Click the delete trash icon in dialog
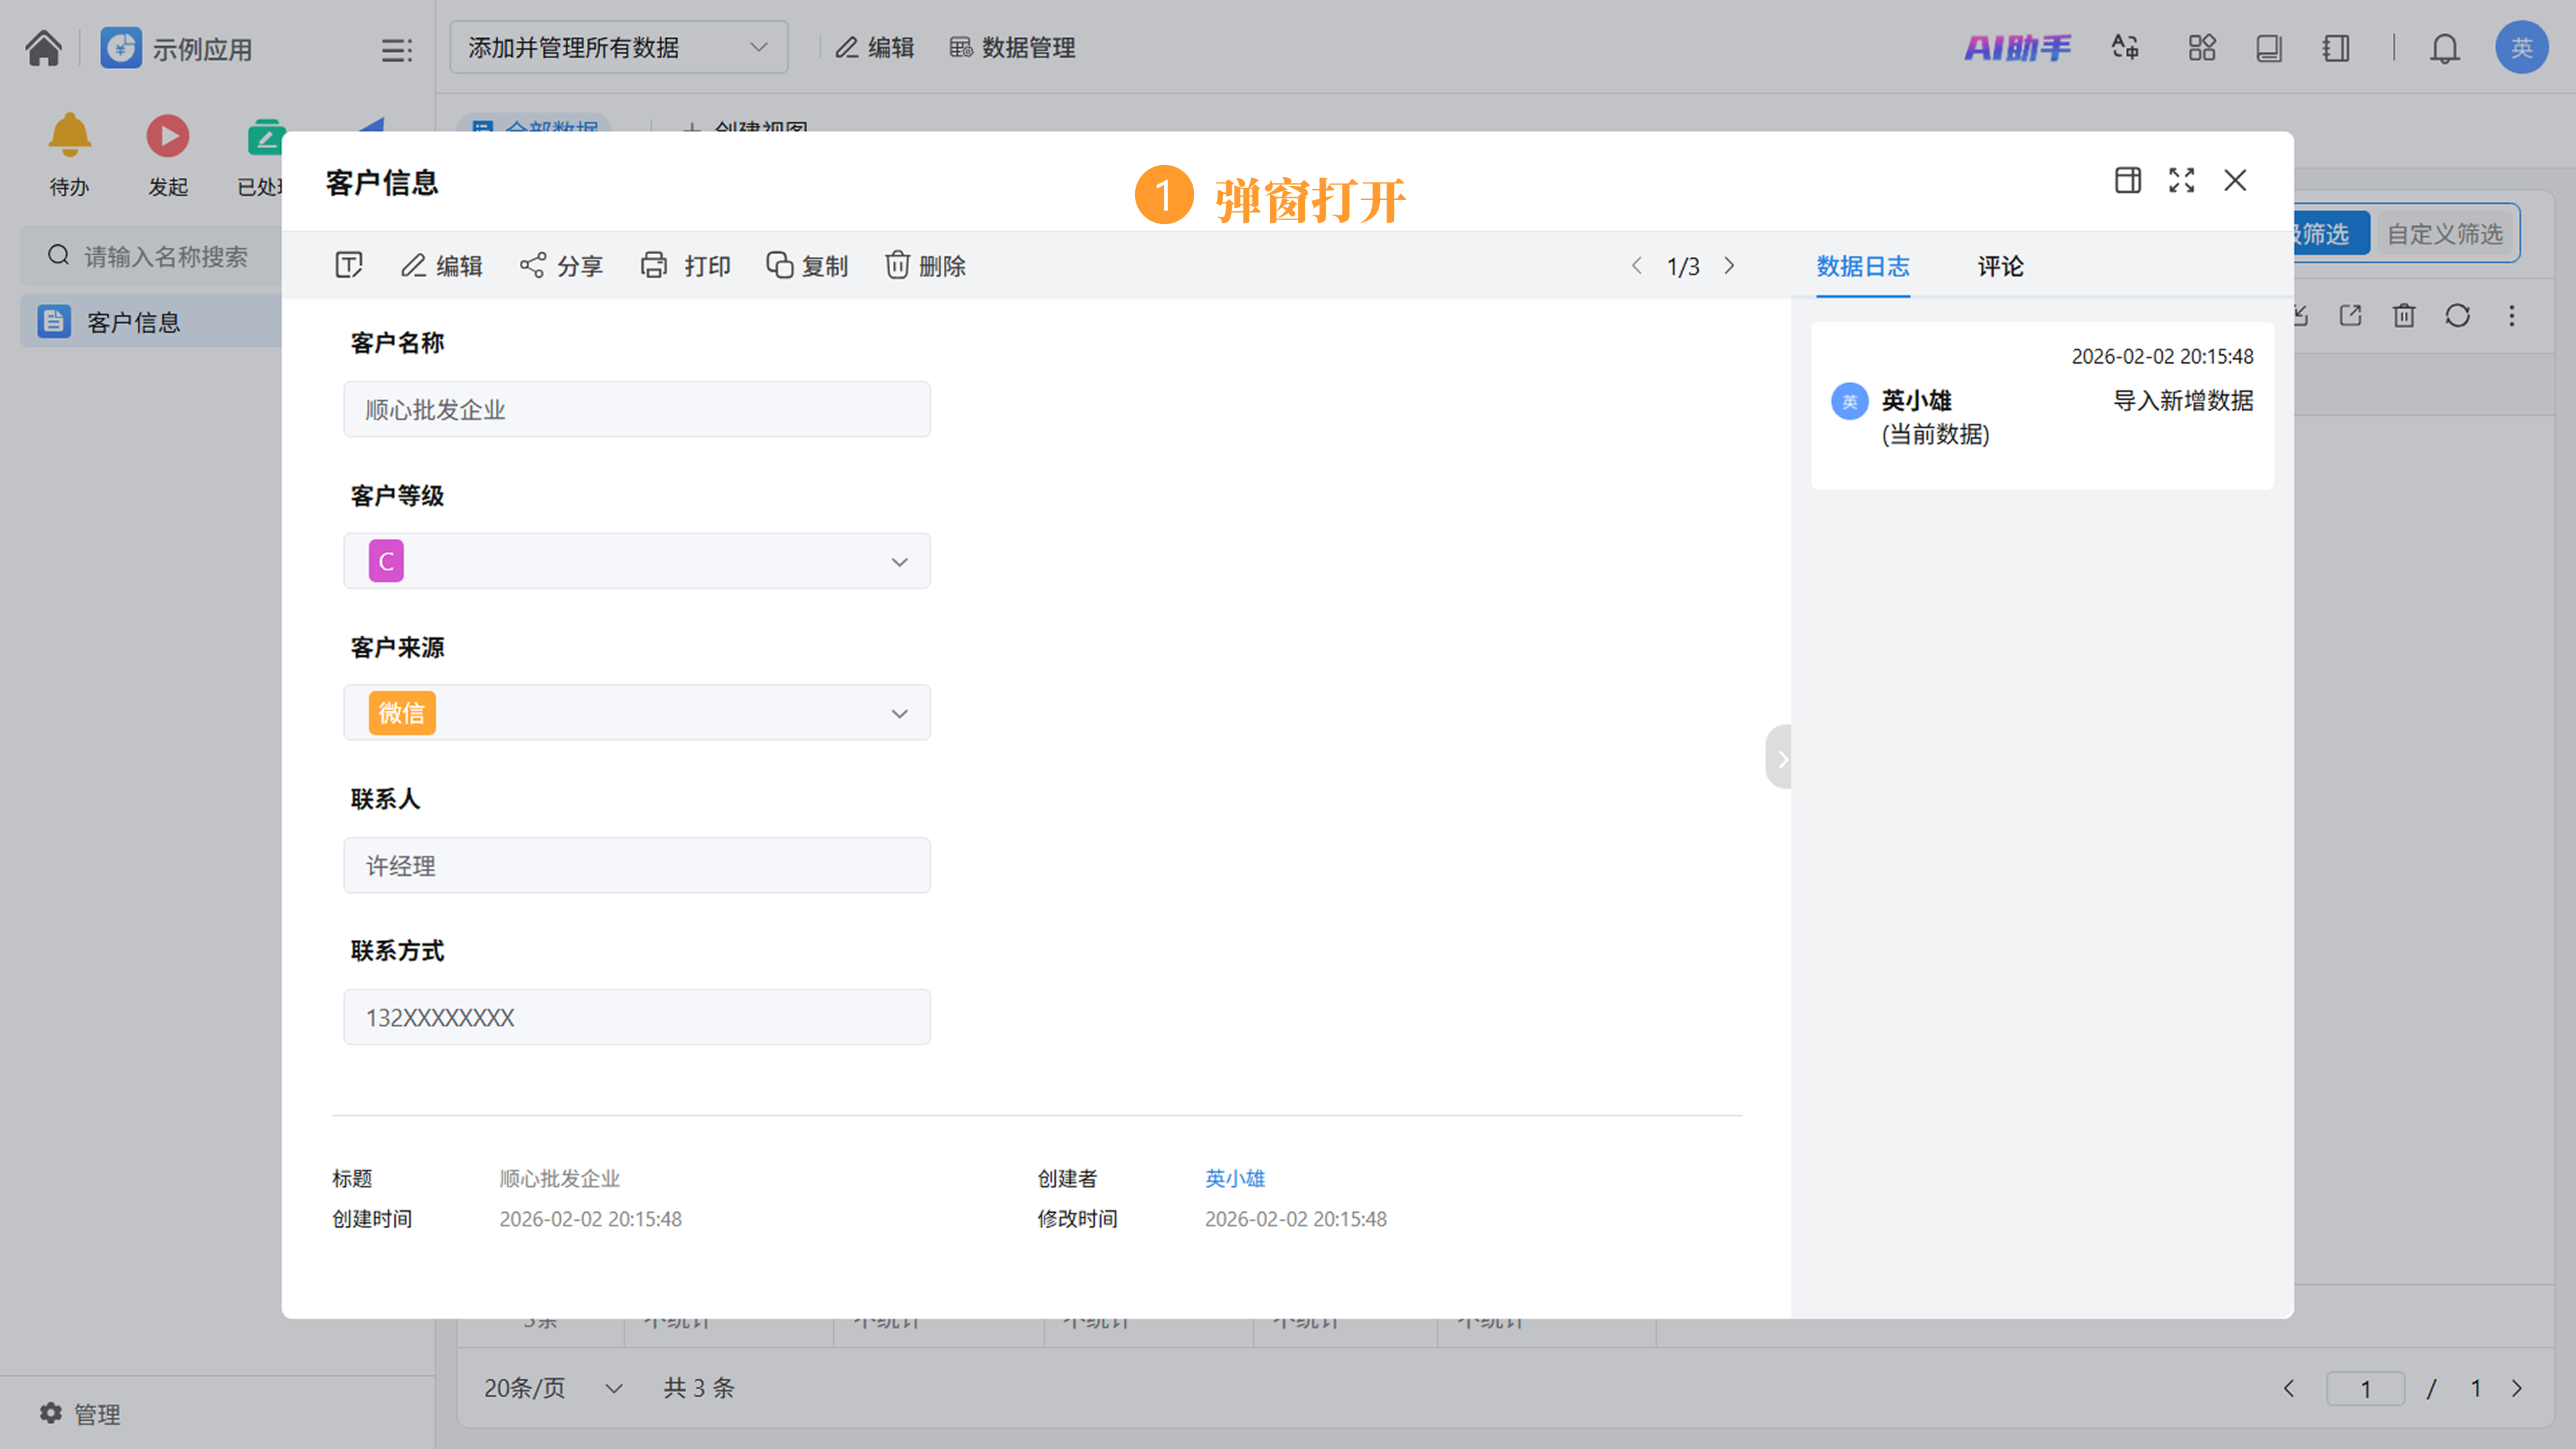Viewport: 2576px width, 1449px height. [897, 266]
